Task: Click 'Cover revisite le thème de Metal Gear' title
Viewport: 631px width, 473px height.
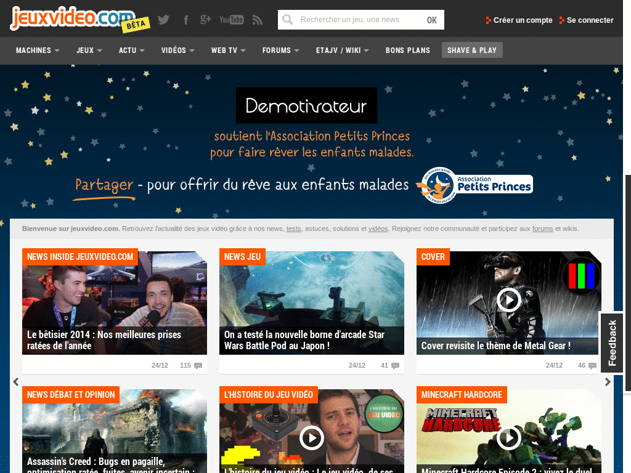Action: (x=496, y=346)
